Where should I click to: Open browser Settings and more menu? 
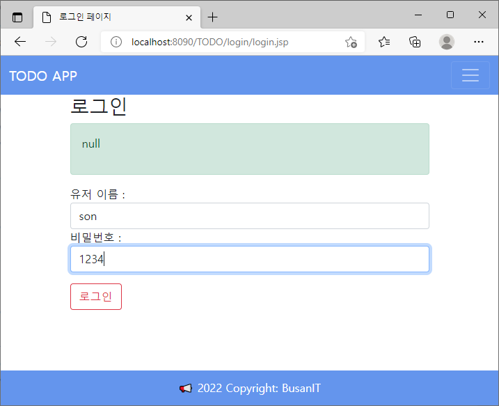(479, 42)
